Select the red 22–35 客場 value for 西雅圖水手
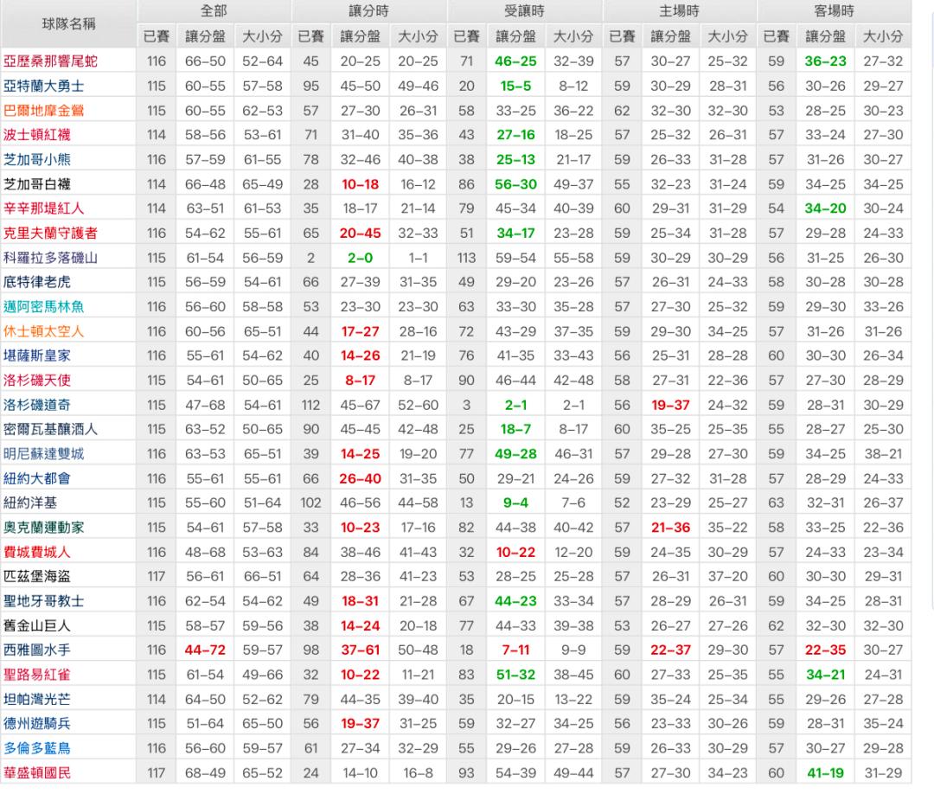This screenshot has width=934, height=794. (826, 650)
